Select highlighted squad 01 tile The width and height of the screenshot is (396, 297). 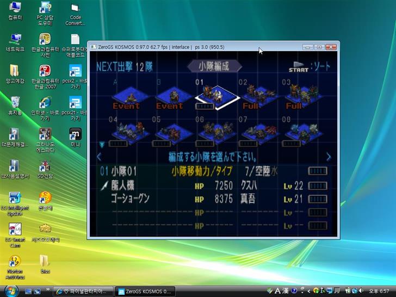pos(216,97)
